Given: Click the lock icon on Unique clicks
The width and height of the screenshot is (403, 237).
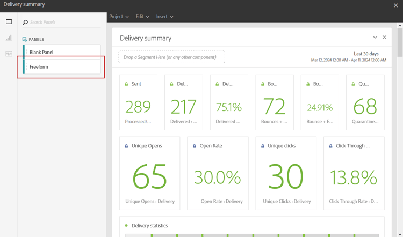Looking at the screenshot, I should [262, 146].
